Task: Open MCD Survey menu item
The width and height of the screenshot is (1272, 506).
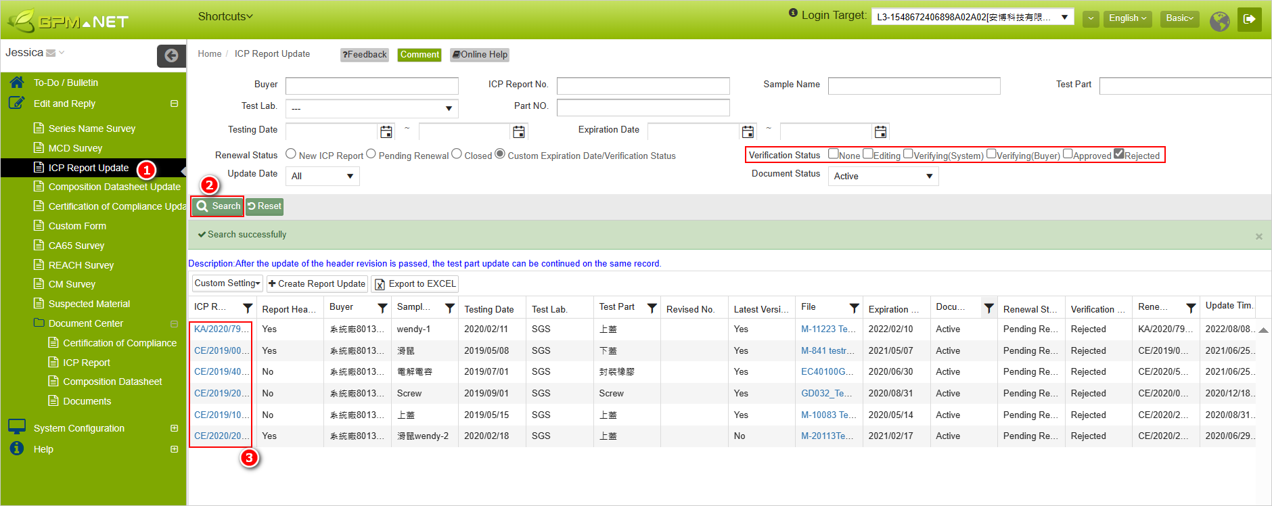Action: click(x=75, y=148)
